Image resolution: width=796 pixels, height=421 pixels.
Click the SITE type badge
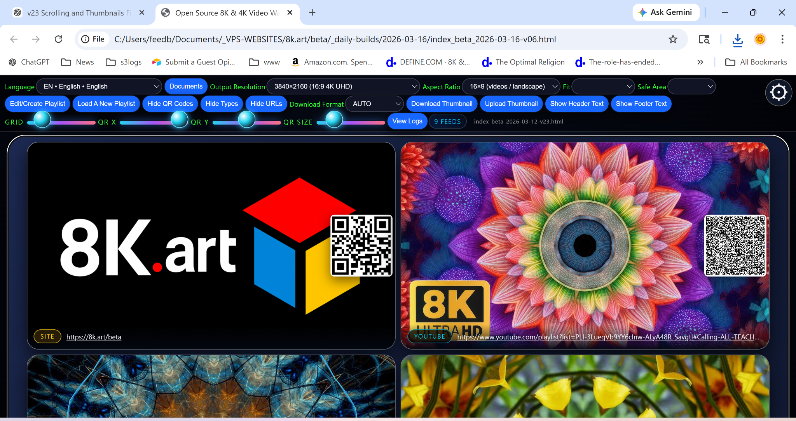47,336
